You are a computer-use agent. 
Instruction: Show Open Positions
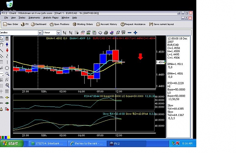coord(59,24)
